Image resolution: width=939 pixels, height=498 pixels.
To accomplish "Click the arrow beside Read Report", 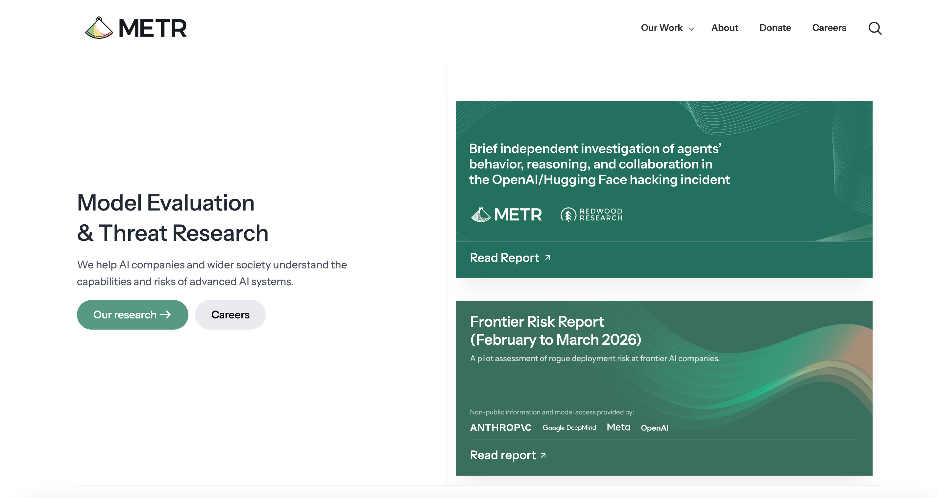I will tap(547, 258).
